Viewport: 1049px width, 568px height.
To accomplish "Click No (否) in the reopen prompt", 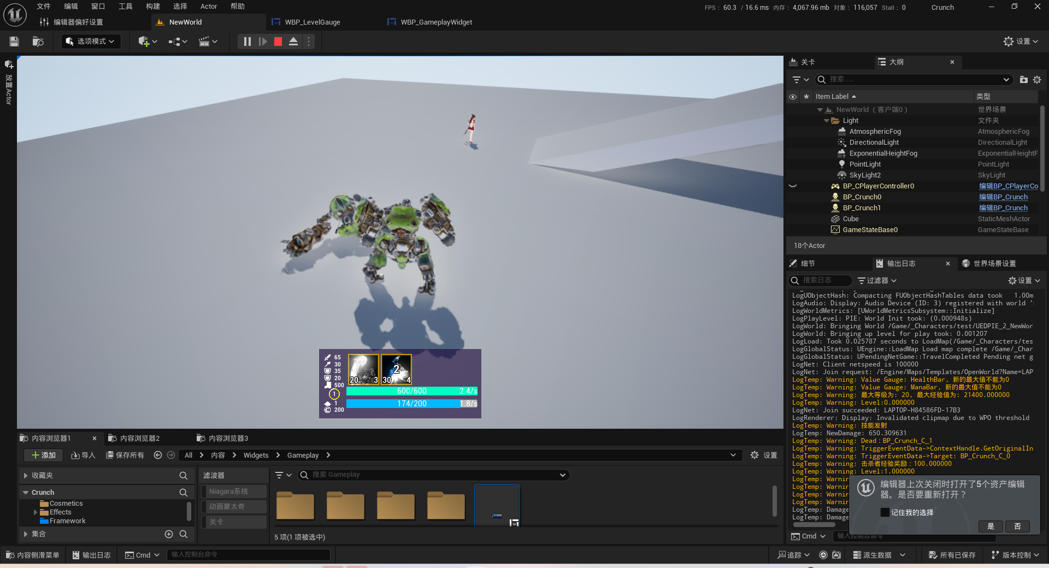I will (1017, 526).
